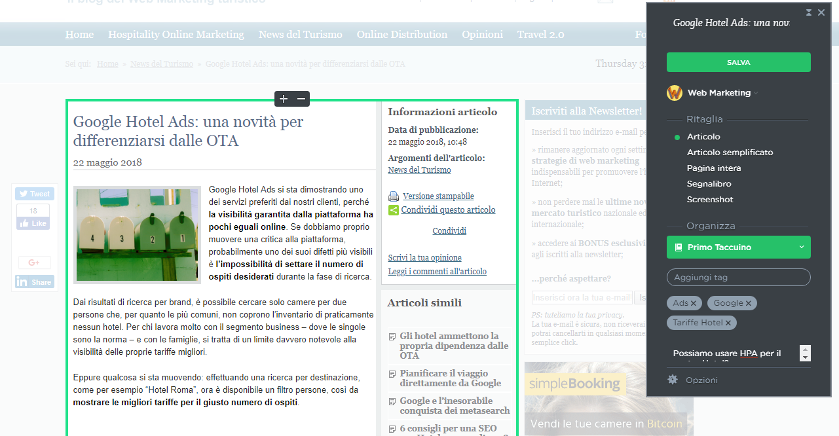
Task: Open Gli hotel ammettono la propria dipendenza article
Action: tap(454, 346)
